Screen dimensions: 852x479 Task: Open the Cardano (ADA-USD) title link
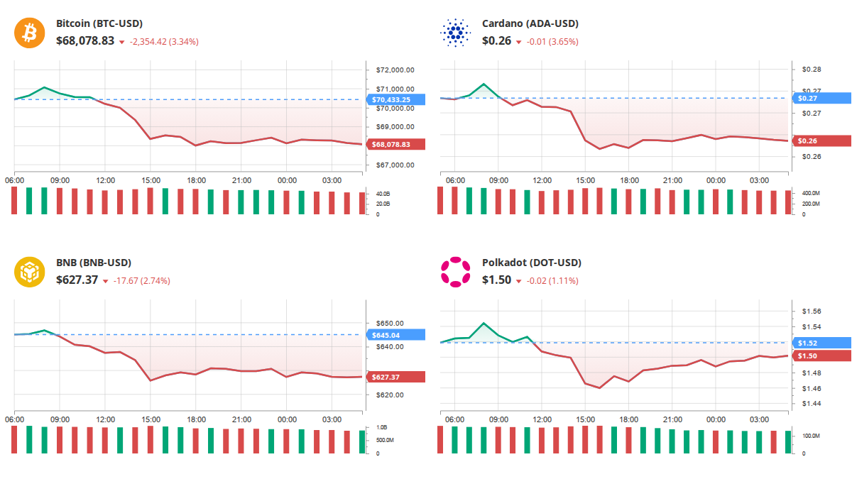point(530,23)
